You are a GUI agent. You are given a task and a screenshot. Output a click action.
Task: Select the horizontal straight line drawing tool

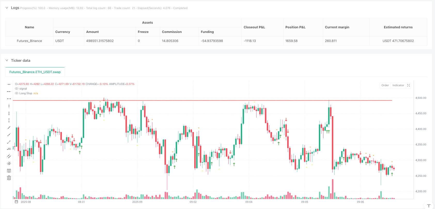coord(9,84)
